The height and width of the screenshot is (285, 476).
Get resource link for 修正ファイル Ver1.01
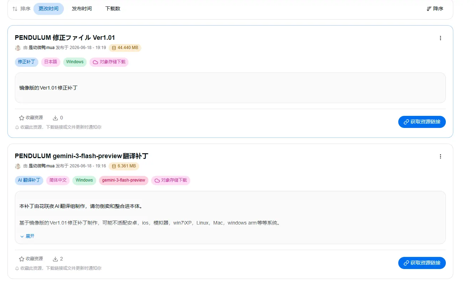tap(422, 122)
